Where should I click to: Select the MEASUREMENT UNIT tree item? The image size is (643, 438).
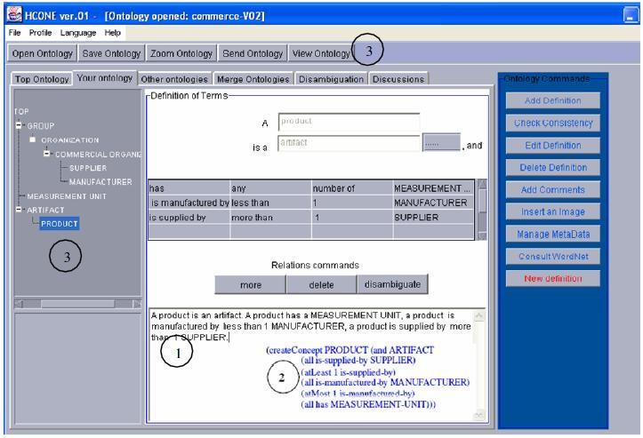[x=67, y=196]
